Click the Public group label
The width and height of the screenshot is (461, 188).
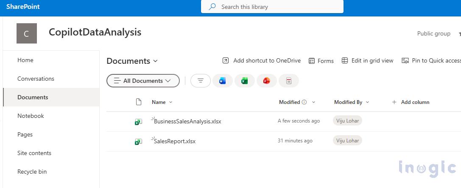point(434,34)
